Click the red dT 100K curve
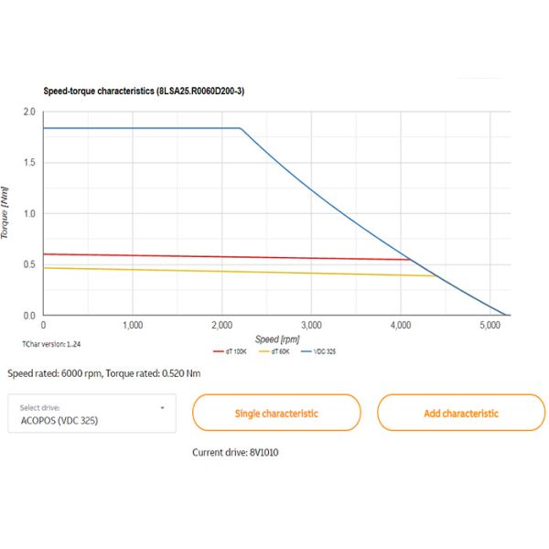The image size is (549, 549). tap(229, 256)
